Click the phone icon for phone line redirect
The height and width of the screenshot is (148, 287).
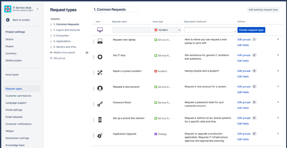[x=100, y=120]
